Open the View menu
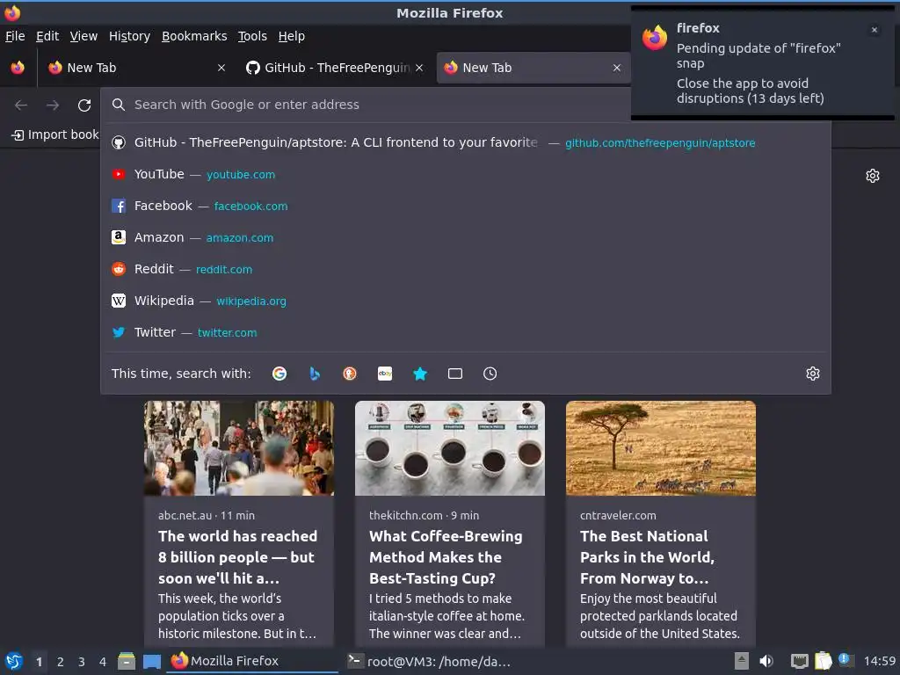The image size is (900, 675). pos(83,36)
